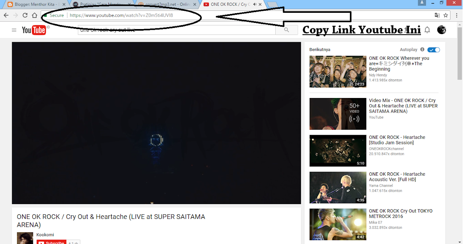Click the 4:35 acoustic version thumbnail
Viewport: 466px width, 244px height.
pyautogui.click(x=338, y=187)
